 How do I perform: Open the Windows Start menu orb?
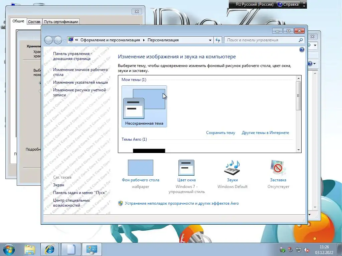[x=9, y=249]
